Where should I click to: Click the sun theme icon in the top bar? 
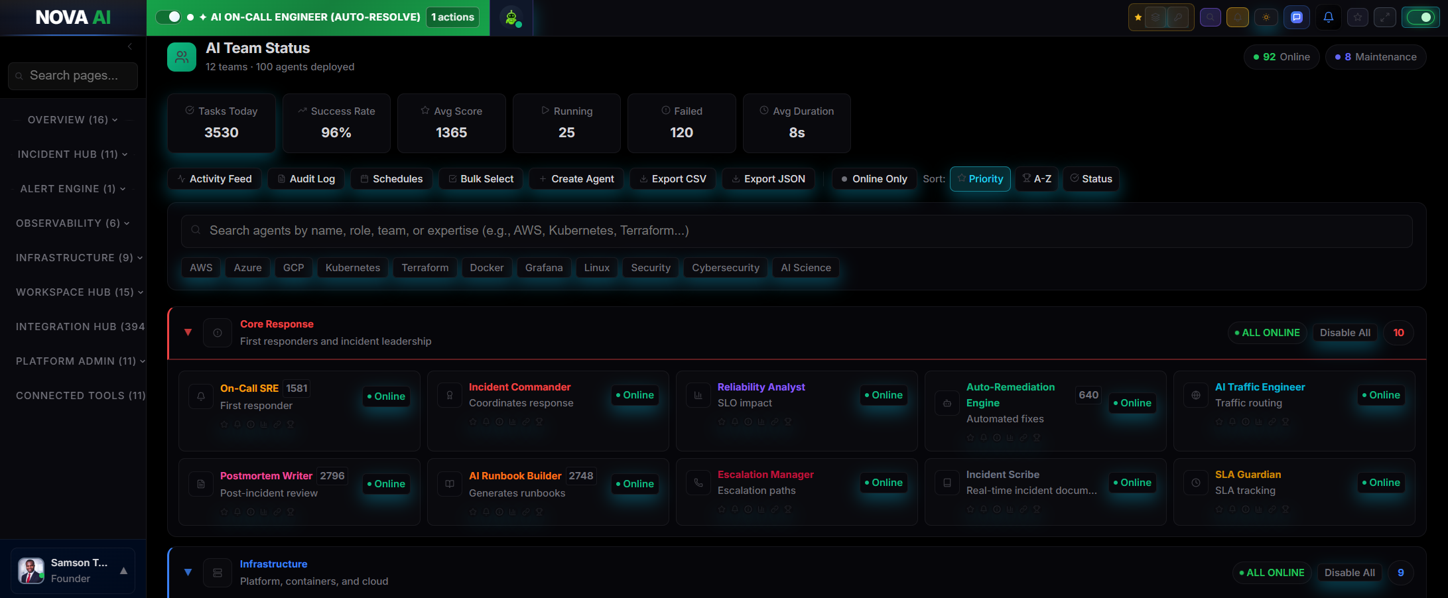pos(1266,17)
